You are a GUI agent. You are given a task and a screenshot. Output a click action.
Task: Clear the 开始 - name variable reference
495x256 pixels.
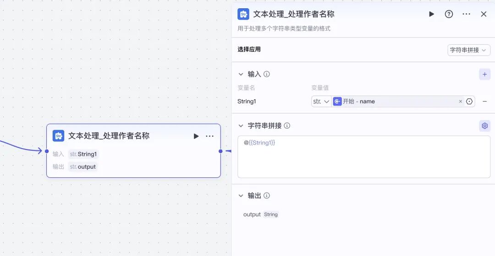click(x=460, y=101)
